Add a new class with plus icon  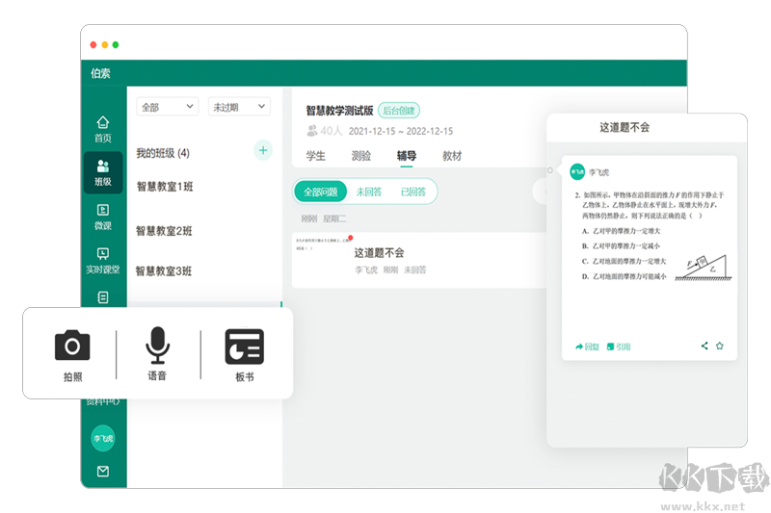[x=263, y=150]
